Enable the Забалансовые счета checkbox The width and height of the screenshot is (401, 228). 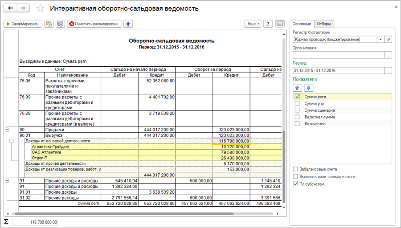coord(296,169)
